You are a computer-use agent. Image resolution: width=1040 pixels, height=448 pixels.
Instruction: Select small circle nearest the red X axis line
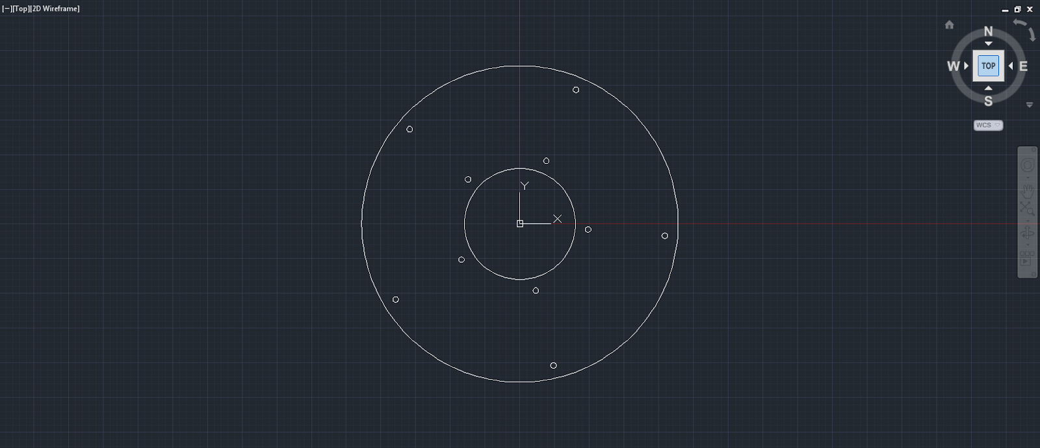pyautogui.click(x=588, y=230)
